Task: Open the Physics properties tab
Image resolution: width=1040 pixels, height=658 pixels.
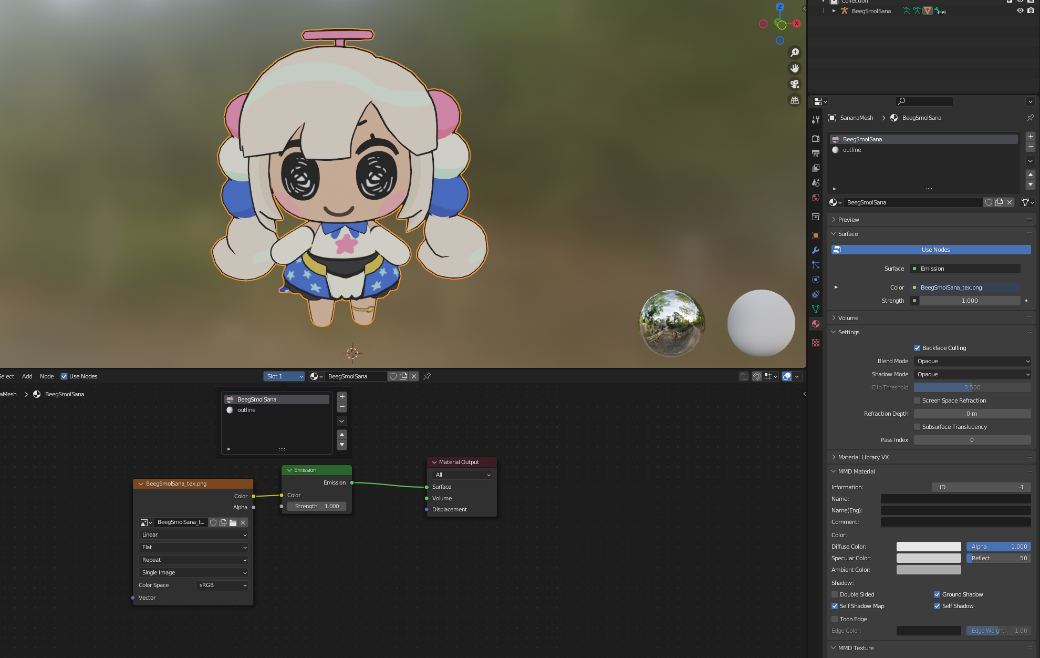Action: (x=815, y=280)
